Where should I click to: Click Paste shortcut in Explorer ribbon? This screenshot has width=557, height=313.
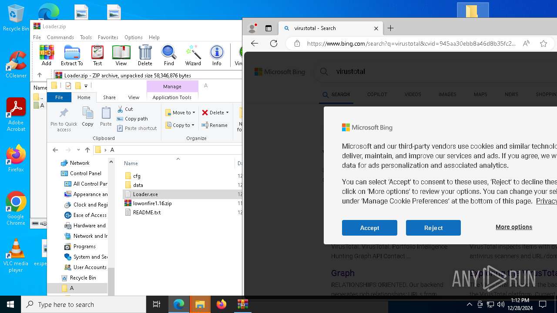click(137, 128)
